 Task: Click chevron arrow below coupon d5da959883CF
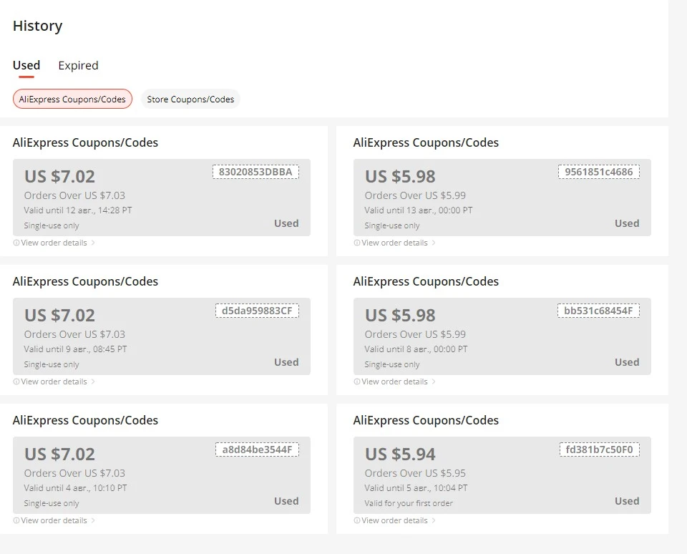point(93,382)
